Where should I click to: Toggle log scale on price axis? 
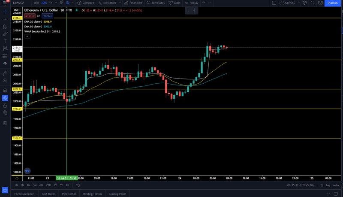pos(328,185)
